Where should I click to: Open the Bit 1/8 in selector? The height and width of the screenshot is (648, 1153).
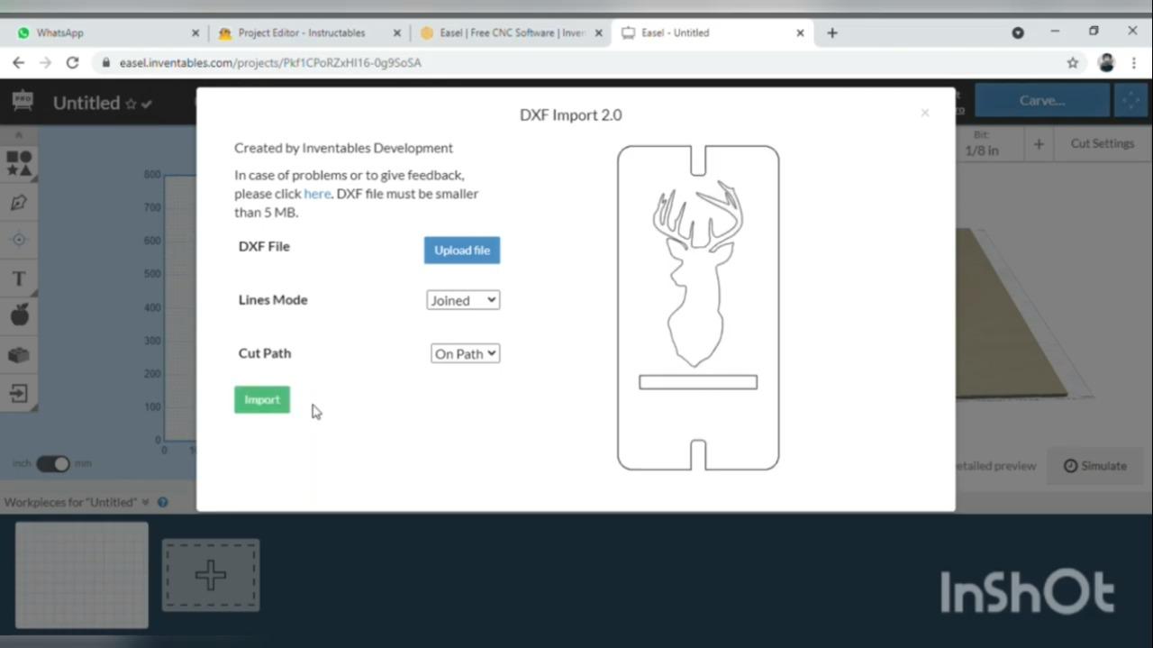(982, 144)
